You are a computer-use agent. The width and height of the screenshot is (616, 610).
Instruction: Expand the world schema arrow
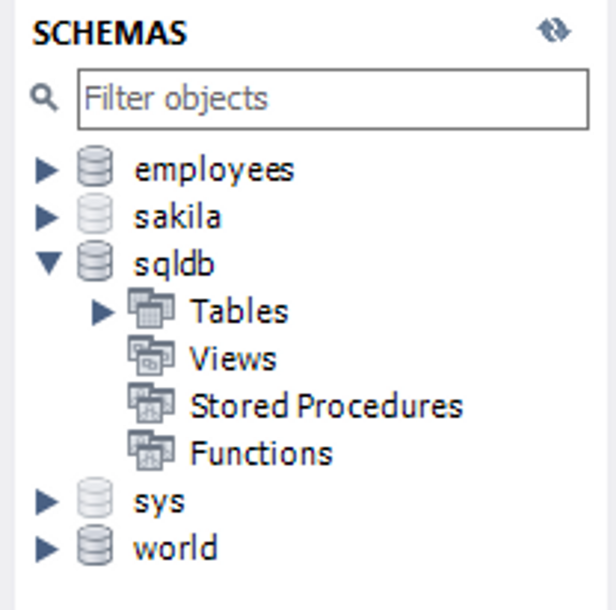point(47,549)
